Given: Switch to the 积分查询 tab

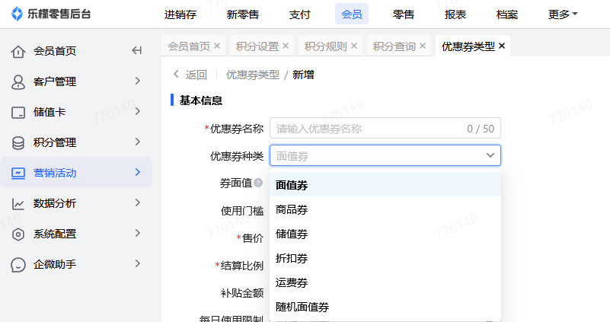Looking at the screenshot, I should (x=394, y=46).
